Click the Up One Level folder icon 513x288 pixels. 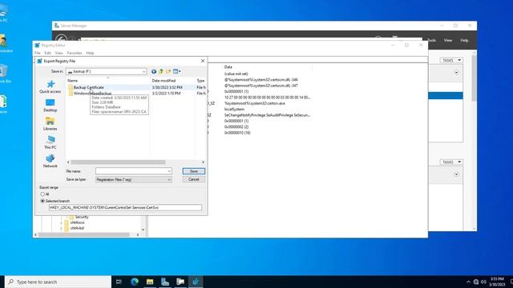click(161, 71)
